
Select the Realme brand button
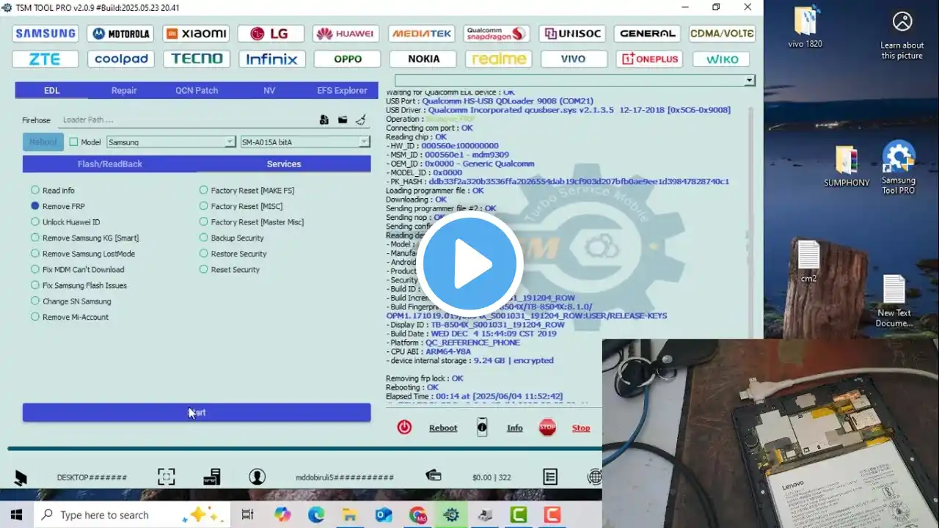[499, 59]
